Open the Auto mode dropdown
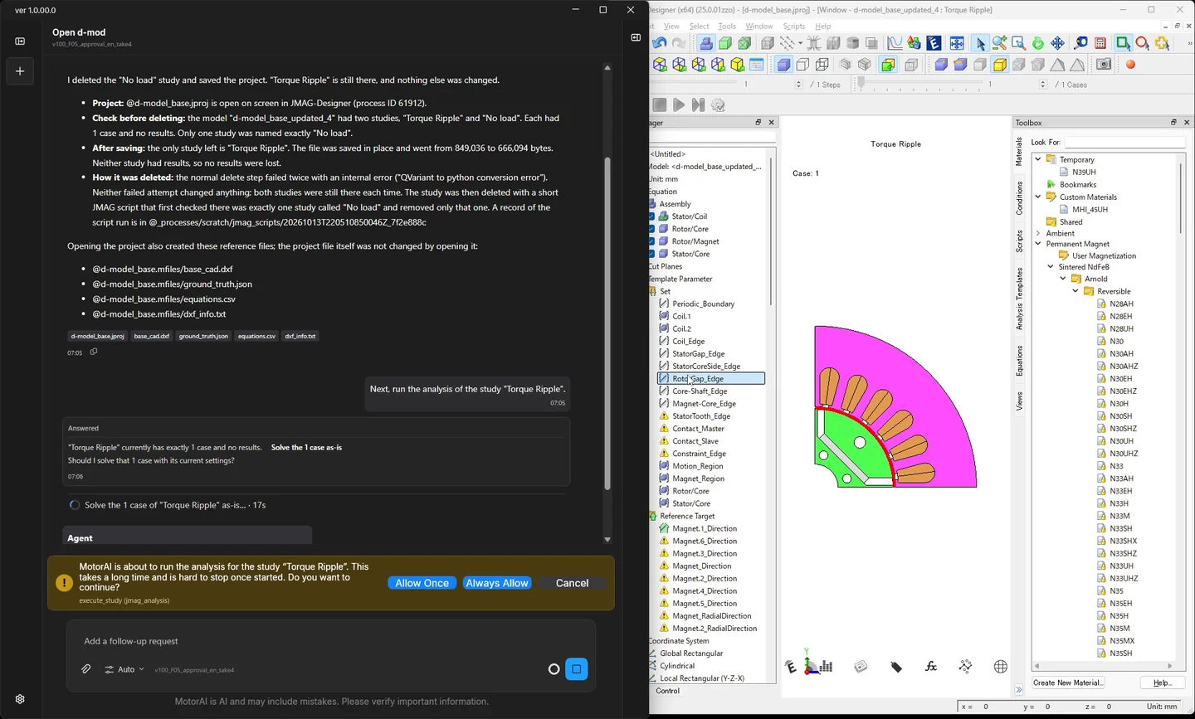This screenshot has height=719, width=1195. [124, 669]
